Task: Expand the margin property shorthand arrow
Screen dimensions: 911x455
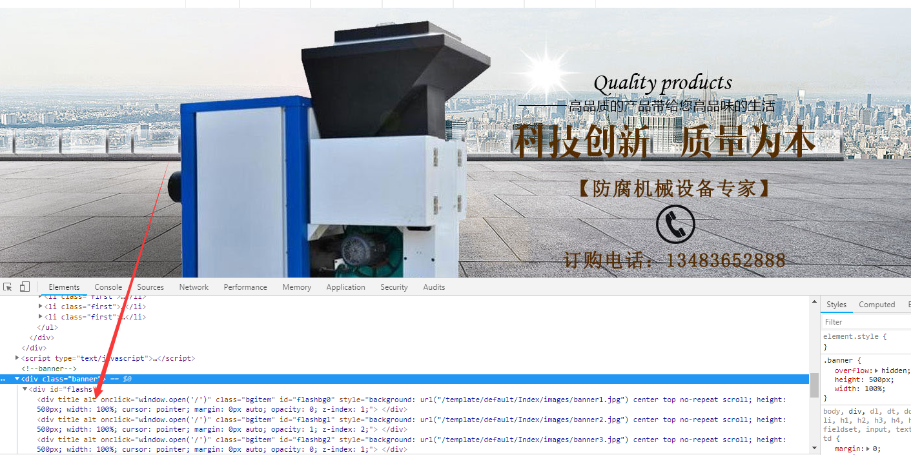Action: pyautogui.click(x=868, y=449)
